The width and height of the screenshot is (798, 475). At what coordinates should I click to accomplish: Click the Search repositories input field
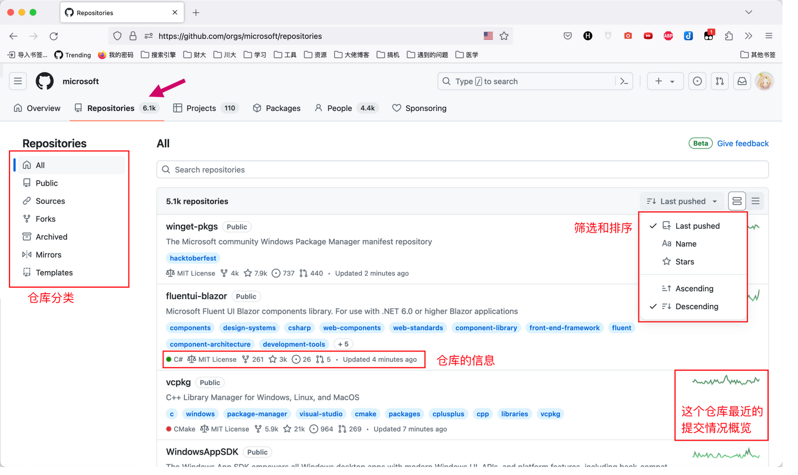click(x=463, y=170)
